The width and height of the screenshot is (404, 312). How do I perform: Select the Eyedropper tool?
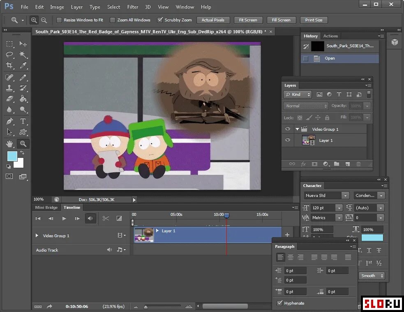coord(23,65)
